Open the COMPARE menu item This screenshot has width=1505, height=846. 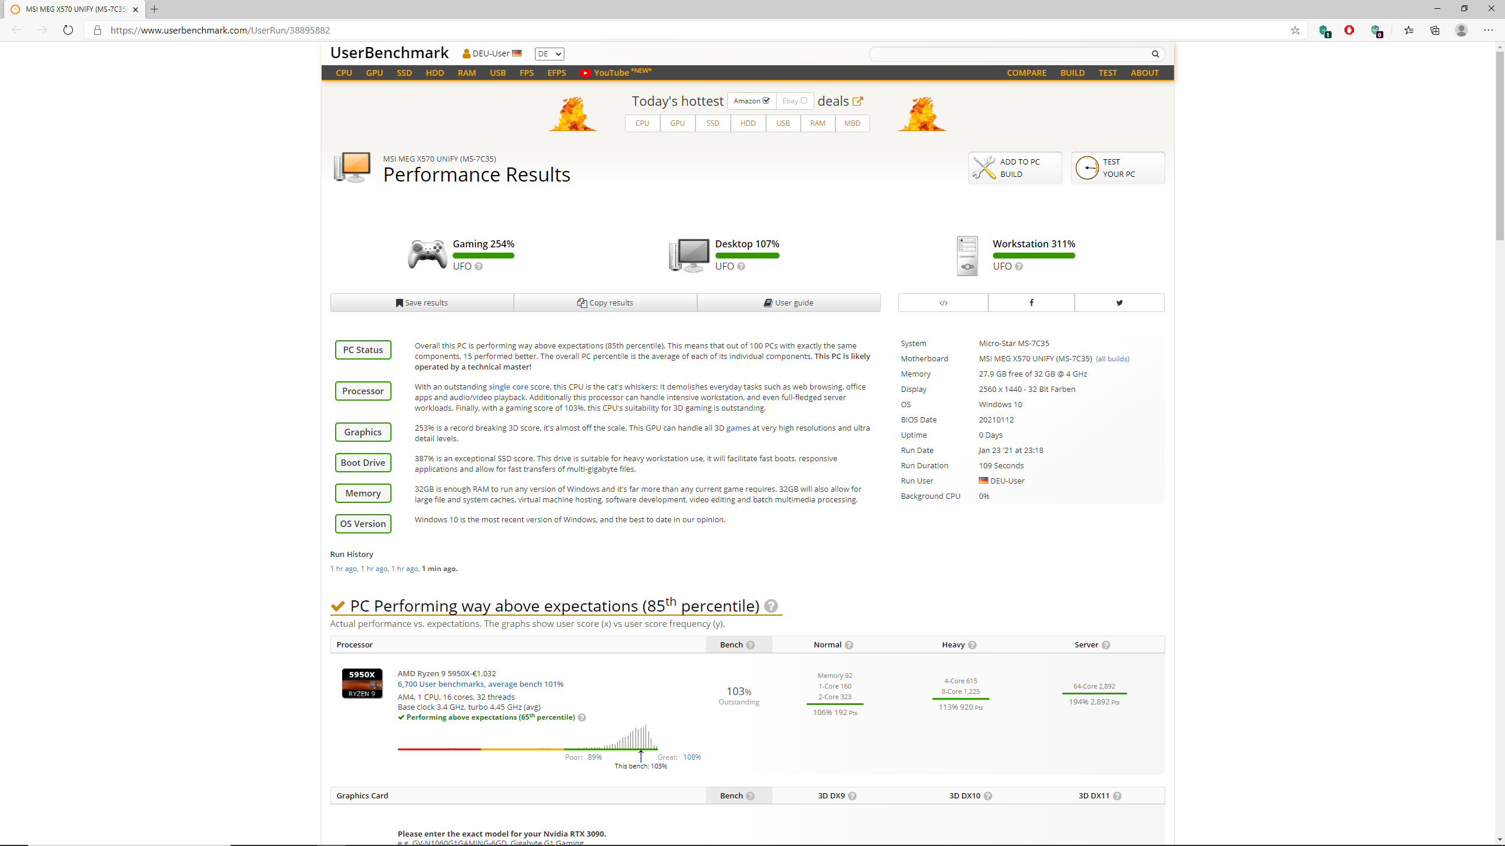(1026, 73)
